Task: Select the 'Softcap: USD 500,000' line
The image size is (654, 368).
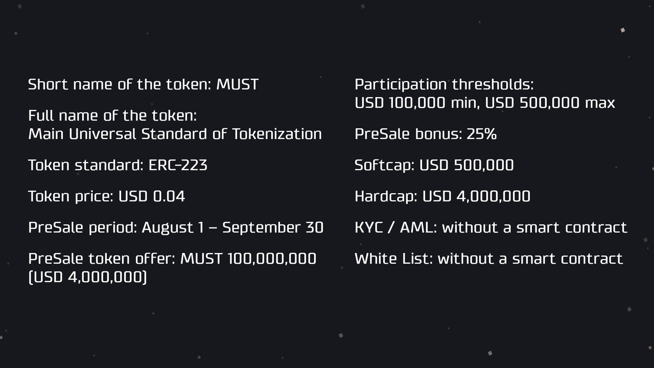Action: click(434, 165)
